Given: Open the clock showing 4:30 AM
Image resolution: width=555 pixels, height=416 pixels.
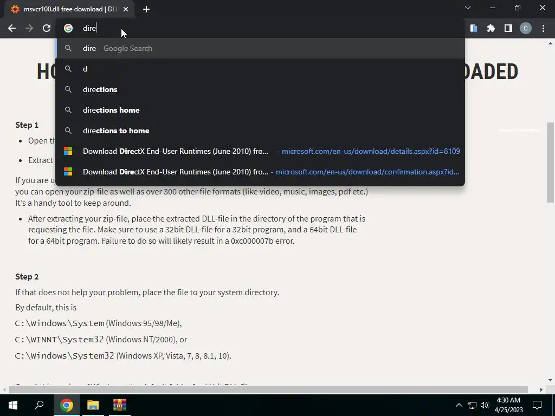Looking at the screenshot, I should 508,405.
